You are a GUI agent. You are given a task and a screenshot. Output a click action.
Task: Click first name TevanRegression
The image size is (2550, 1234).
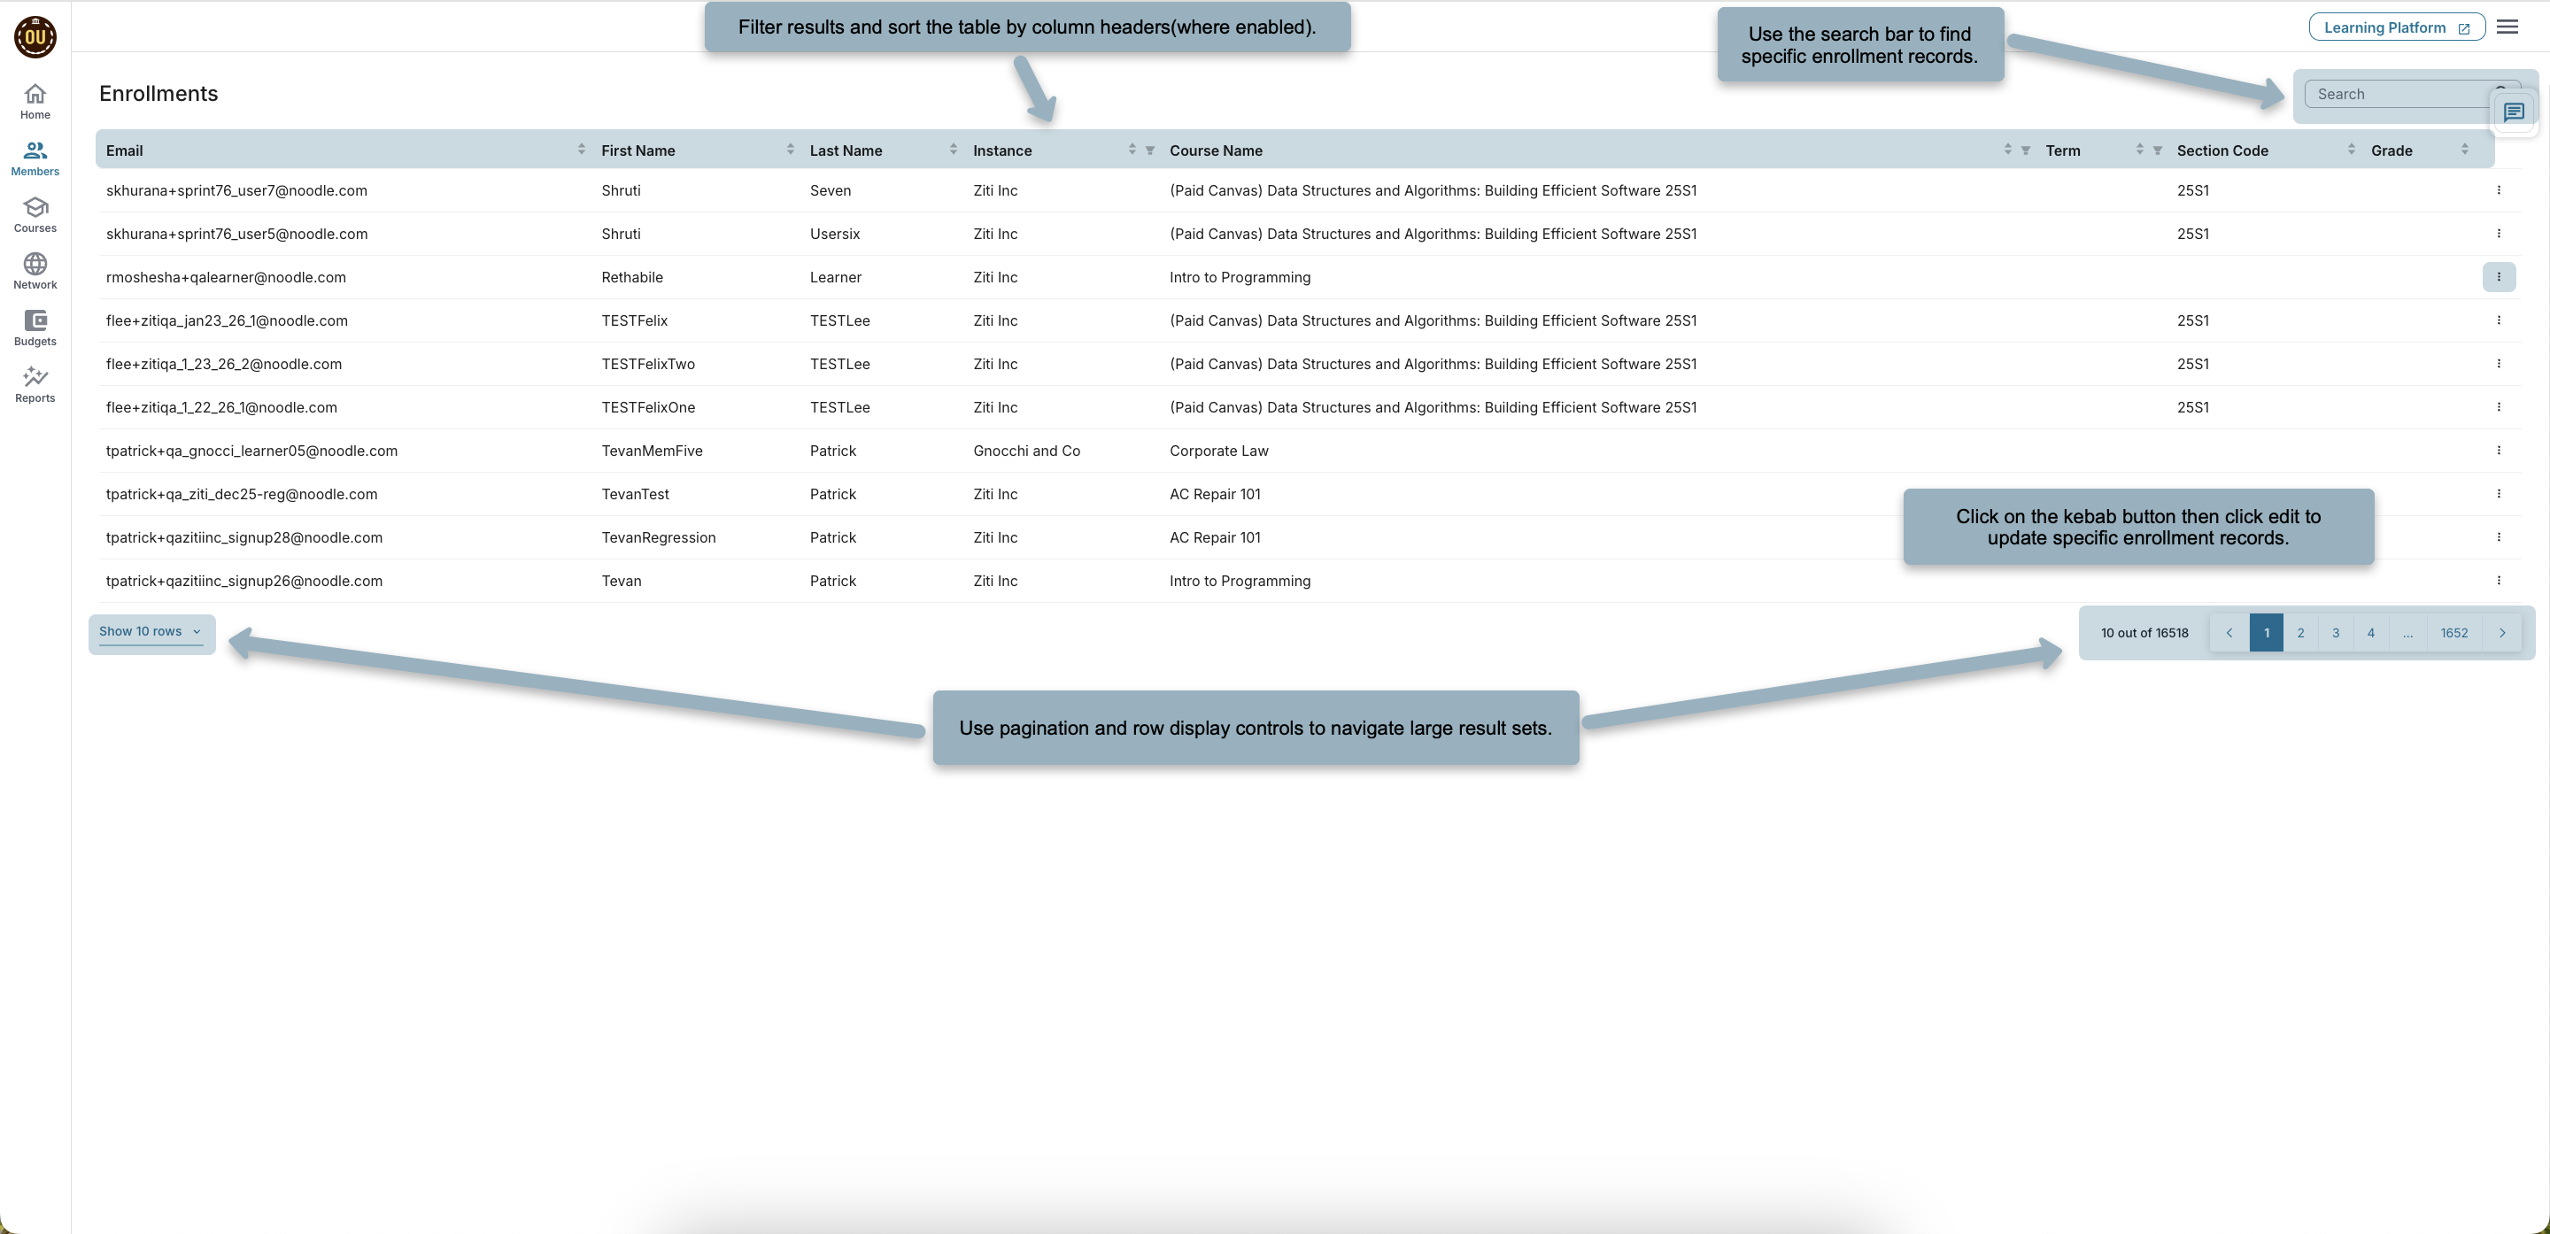(x=658, y=538)
